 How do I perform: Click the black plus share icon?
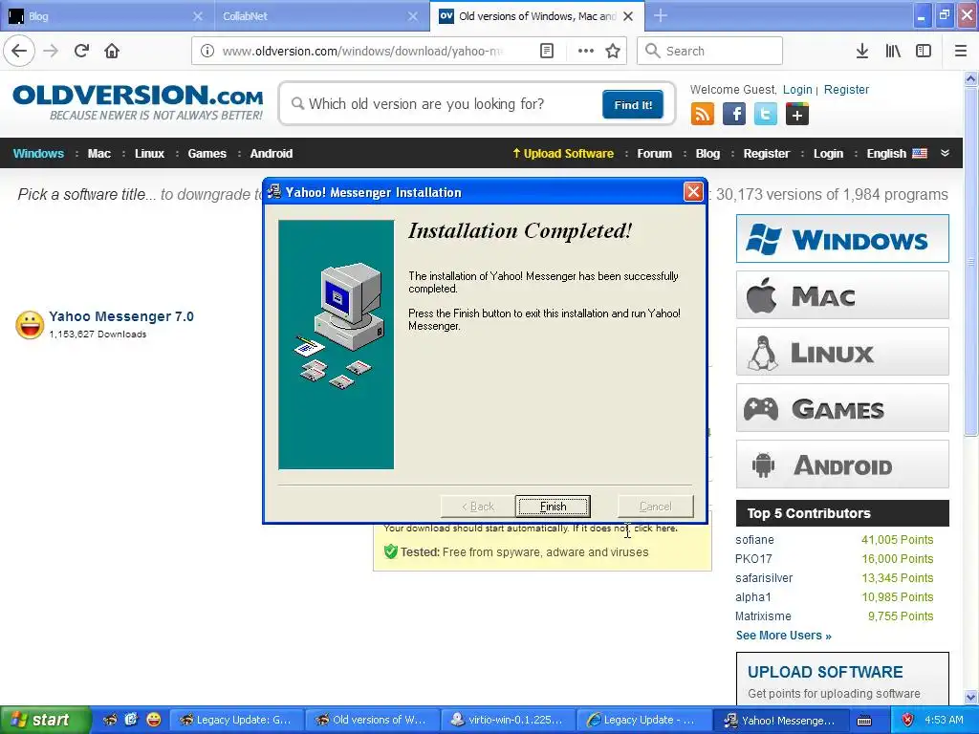(796, 115)
